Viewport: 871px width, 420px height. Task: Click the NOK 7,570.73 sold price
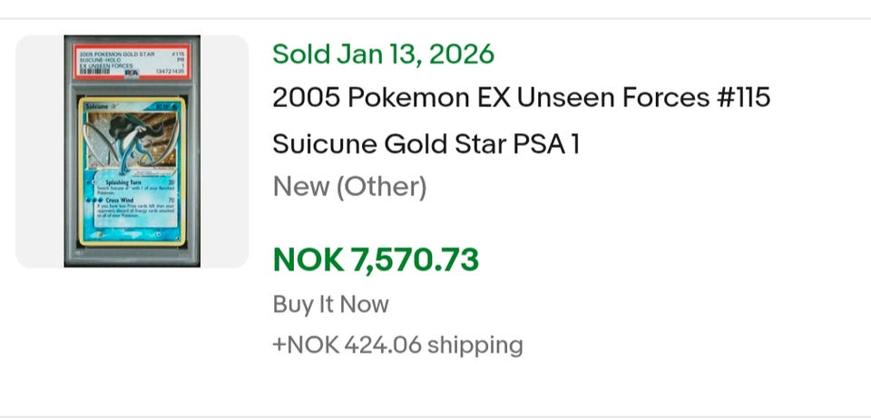pyautogui.click(x=376, y=259)
